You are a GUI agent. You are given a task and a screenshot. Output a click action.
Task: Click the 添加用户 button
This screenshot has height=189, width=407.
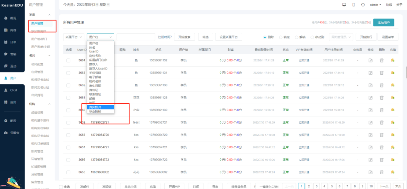pos(383,23)
